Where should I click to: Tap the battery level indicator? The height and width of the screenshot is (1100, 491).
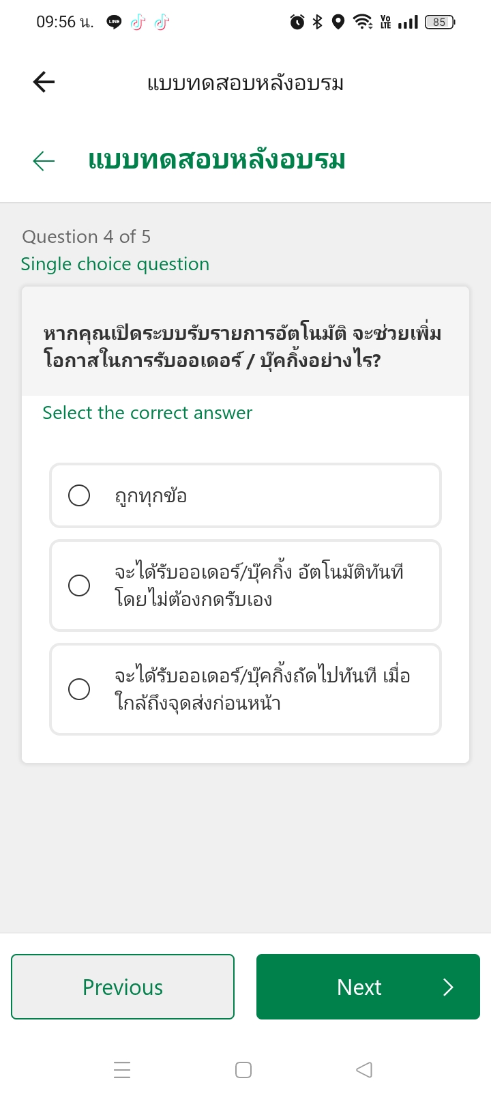(439, 23)
